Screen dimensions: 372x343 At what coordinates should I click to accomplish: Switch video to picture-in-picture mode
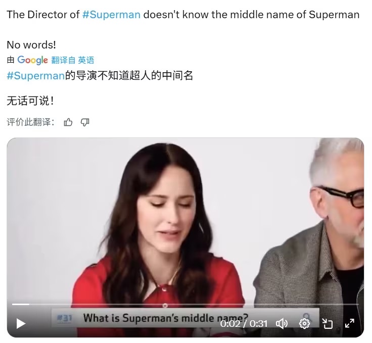coord(327,324)
